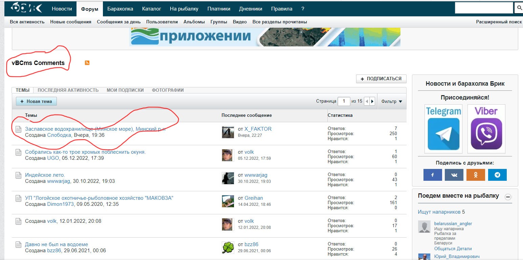Viewport: 523px width, 260px height.
Task: Go to previous page arrow
Action: [367, 101]
